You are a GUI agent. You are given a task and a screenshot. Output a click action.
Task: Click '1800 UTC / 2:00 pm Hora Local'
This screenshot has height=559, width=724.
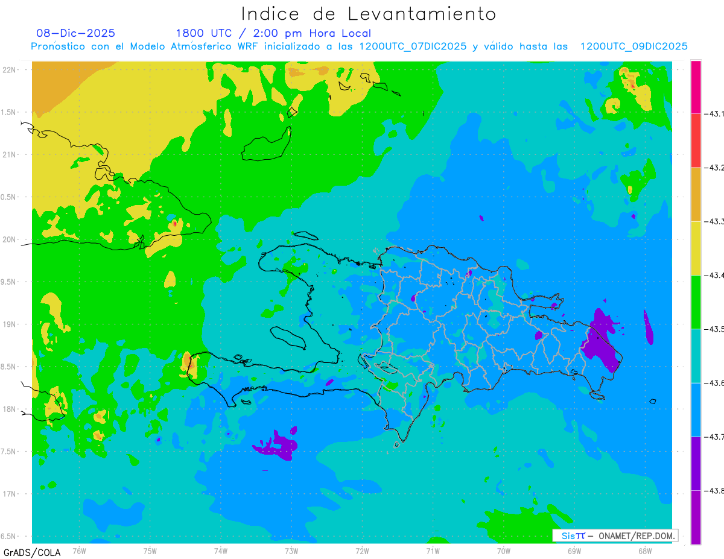pos(273,34)
